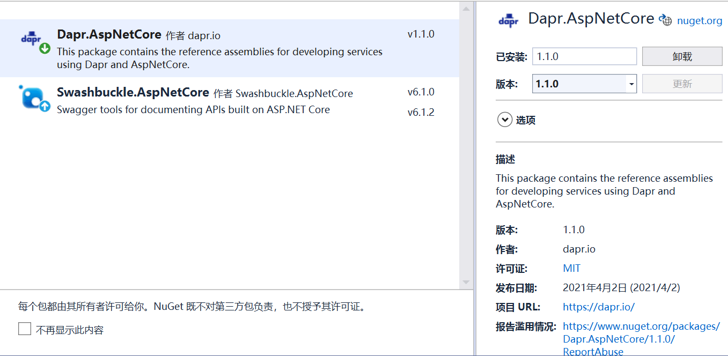728x356 pixels.
Task: Click the globe icon beside nuget.org
Action: coord(665,20)
